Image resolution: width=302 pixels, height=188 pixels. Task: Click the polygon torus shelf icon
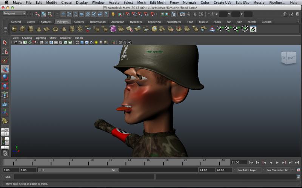click(55, 29)
